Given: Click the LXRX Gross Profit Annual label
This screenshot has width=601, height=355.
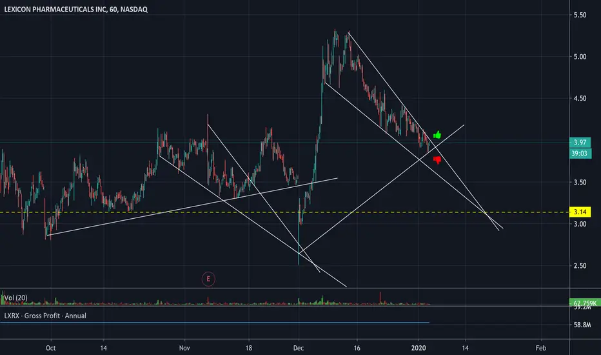Looking at the screenshot, I should click(x=45, y=316).
